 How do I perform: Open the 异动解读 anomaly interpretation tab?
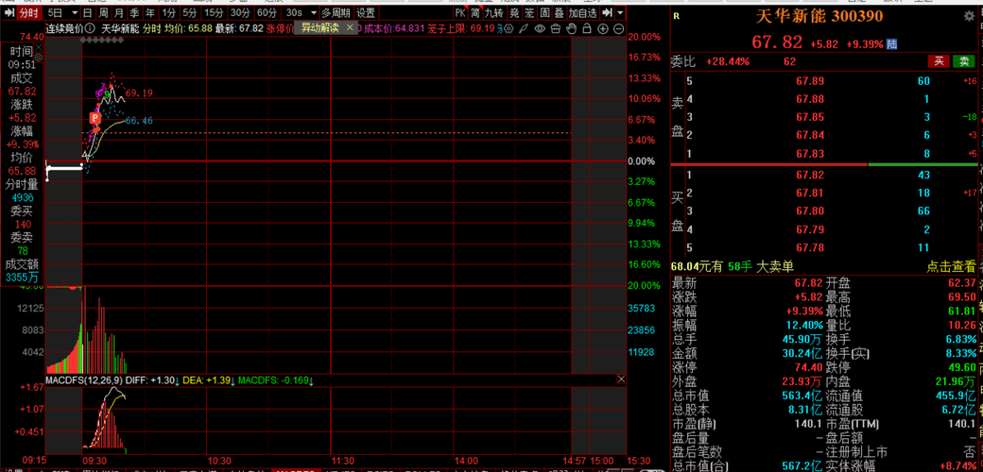point(319,27)
